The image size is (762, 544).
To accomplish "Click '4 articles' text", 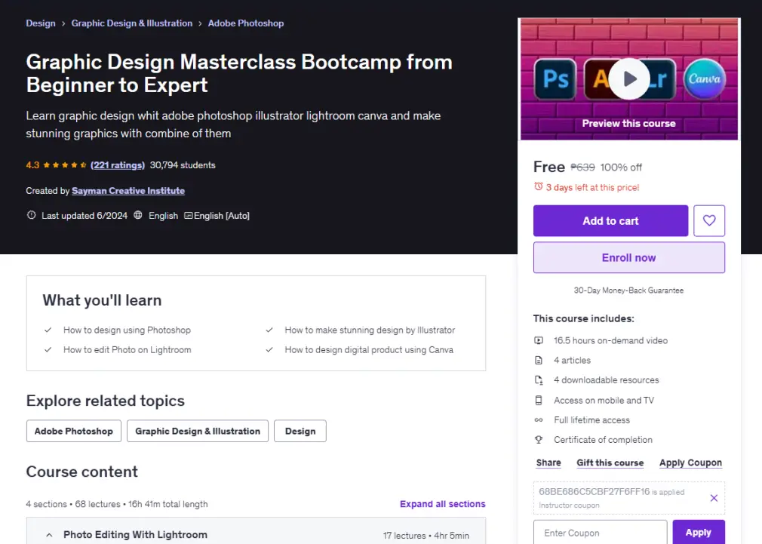I will coord(573,360).
